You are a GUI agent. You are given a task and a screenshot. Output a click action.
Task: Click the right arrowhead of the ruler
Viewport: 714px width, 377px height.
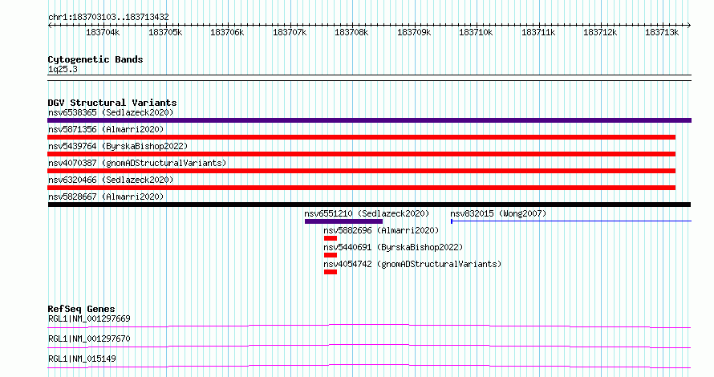click(689, 26)
